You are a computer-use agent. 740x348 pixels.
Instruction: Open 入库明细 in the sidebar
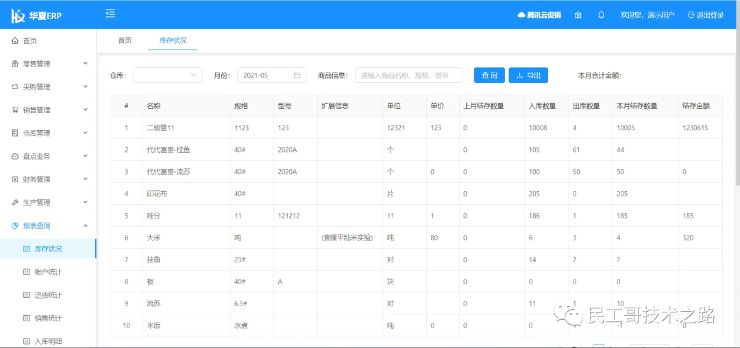[x=48, y=340]
